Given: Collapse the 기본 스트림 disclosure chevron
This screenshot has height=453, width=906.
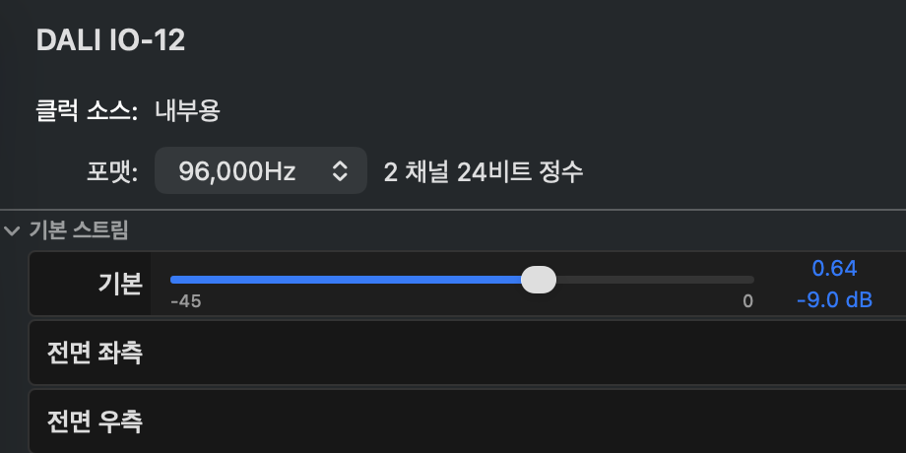Looking at the screenshot, I should [12, 231].
